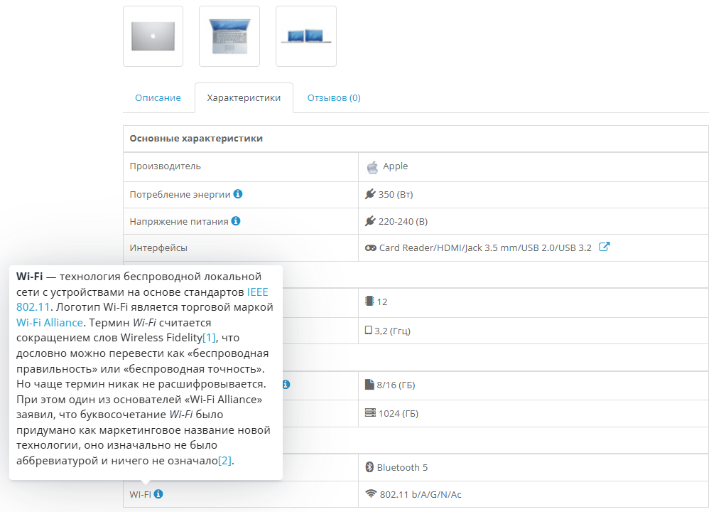Screen dimensions: 721x512
Task: Click the Card Reader/HDMI interfaces value
Action: click(485, 247)
